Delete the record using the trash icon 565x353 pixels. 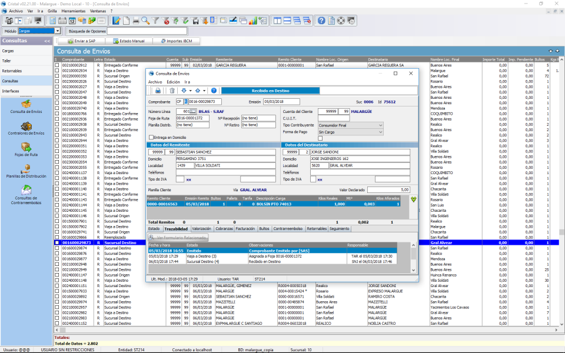point(172,90)
